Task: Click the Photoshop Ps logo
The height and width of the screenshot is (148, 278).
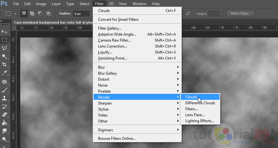Action: coord(4,3)
